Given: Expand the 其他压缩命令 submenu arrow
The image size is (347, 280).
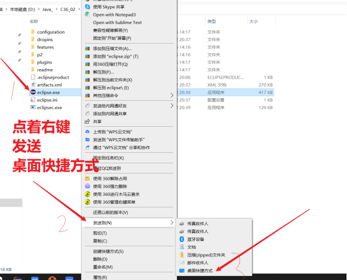Looking at the screenshot, I should pyautogui.click(x=171, y=96).
